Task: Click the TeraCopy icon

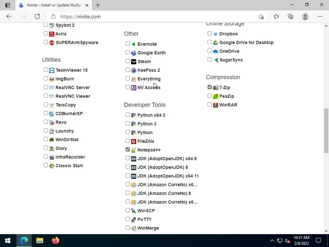Action: tap(52, 105)
